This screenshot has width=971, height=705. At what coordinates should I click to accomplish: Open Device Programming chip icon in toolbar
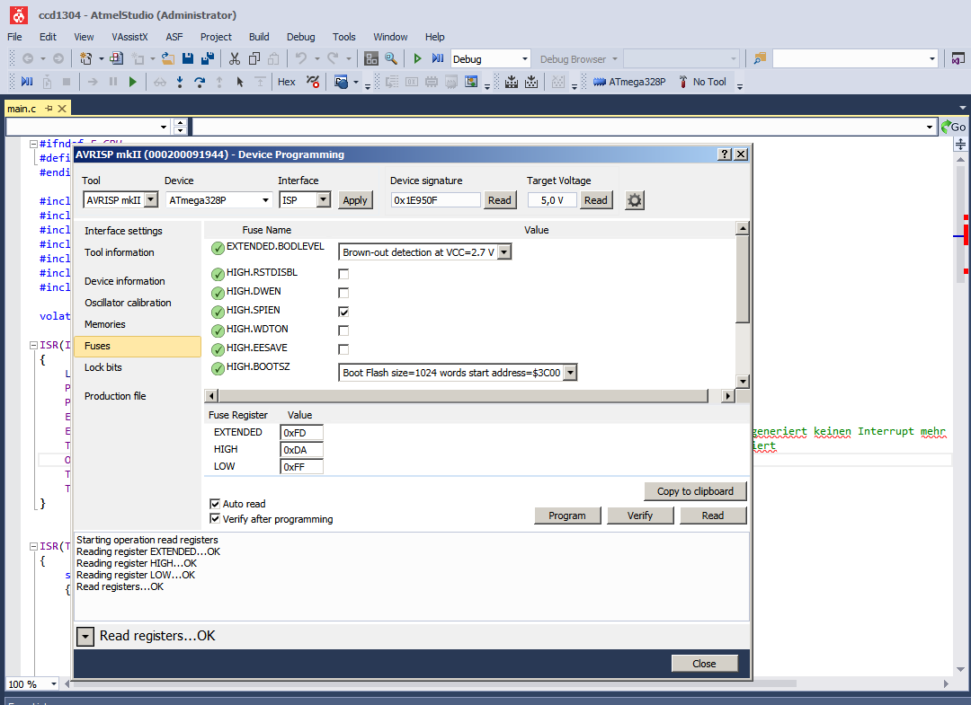[512, 82]
